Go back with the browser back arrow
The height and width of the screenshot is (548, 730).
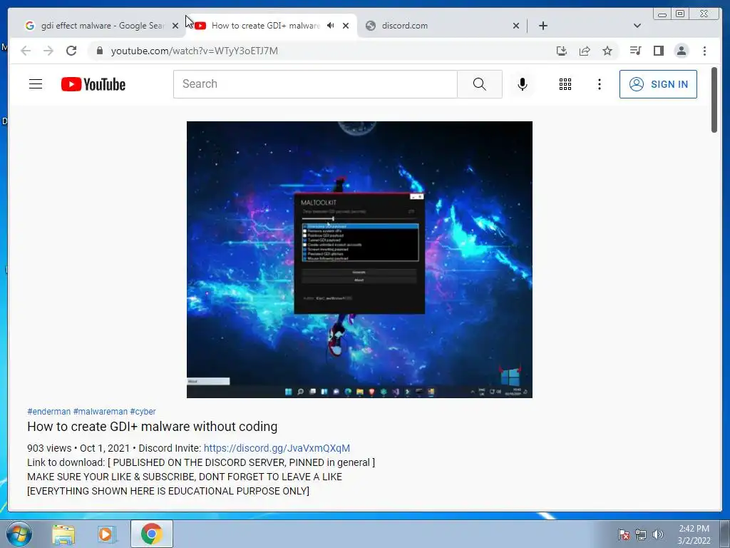[x=26, y=51]
